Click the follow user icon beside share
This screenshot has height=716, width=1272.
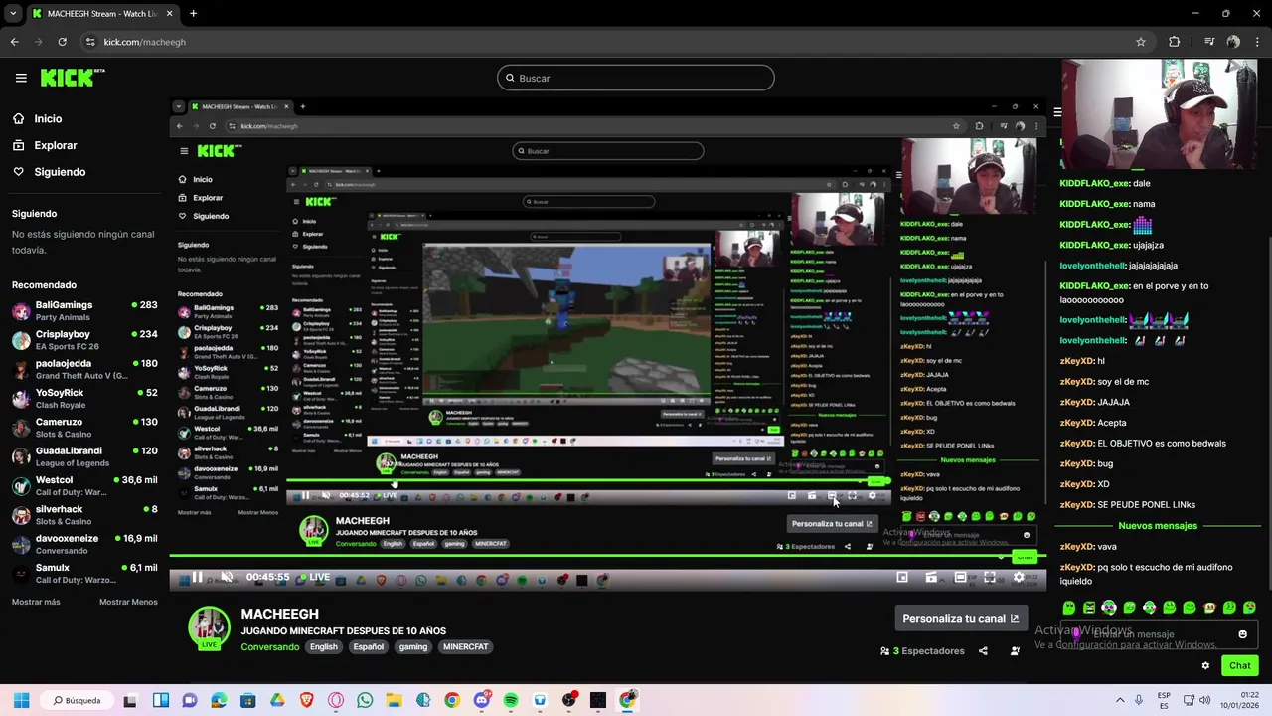[x=1015, y=651]
